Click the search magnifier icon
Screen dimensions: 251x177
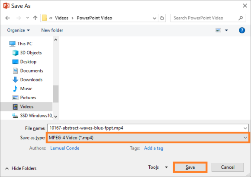tap(241, 18)
